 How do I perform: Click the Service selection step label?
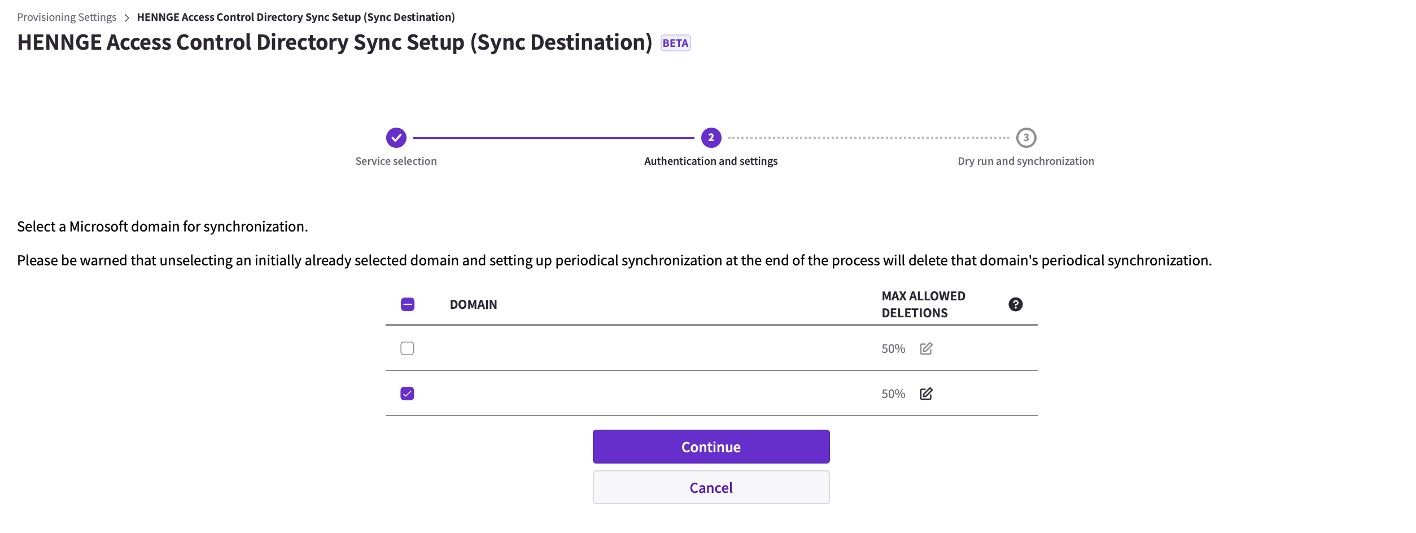(396, 161)
